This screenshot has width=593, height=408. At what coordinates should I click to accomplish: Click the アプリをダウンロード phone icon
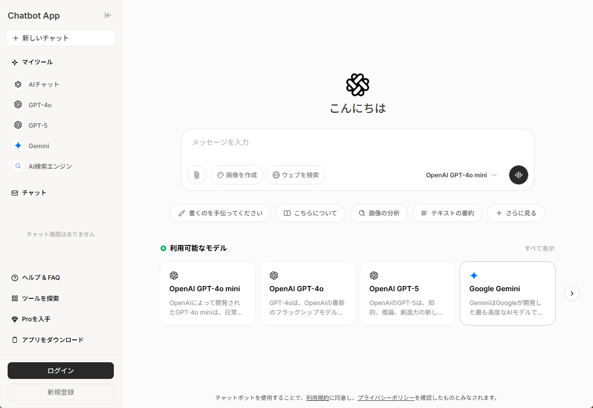[x=15, y=340]
